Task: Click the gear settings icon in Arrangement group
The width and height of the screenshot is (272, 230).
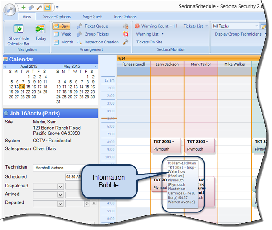Action: pyautogui.click(x=126, y=26)
